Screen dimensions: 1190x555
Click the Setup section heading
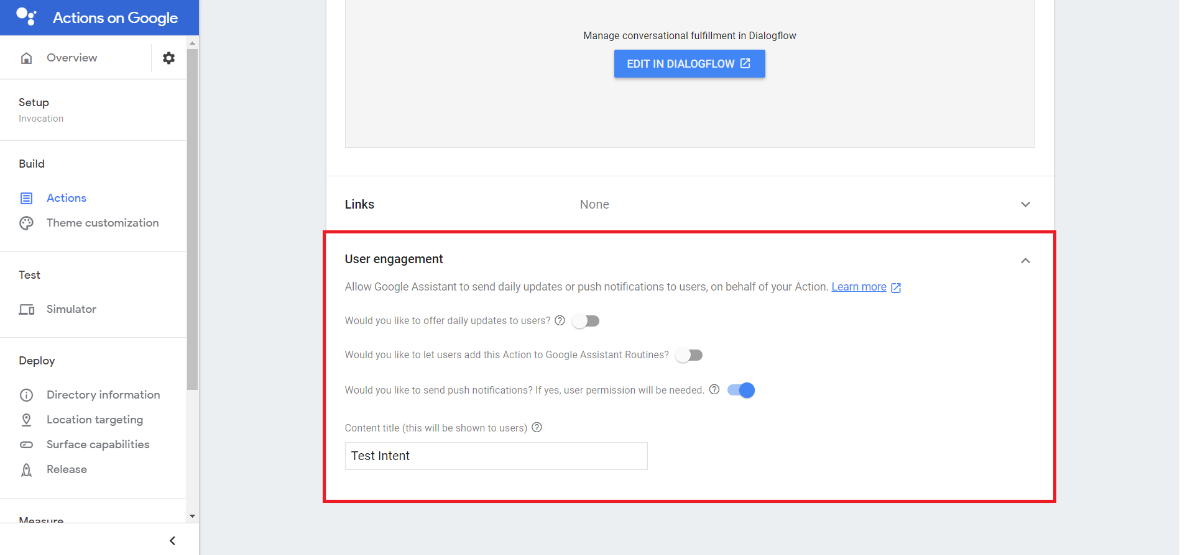(34, 102)
